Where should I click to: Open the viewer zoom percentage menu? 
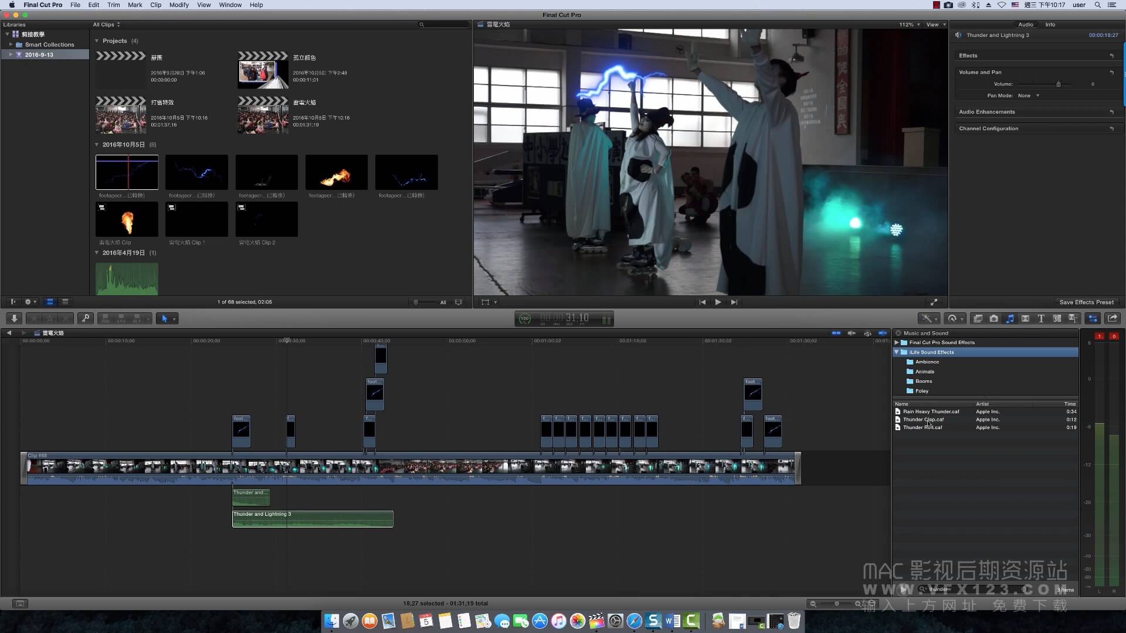[x=909, y=25]
